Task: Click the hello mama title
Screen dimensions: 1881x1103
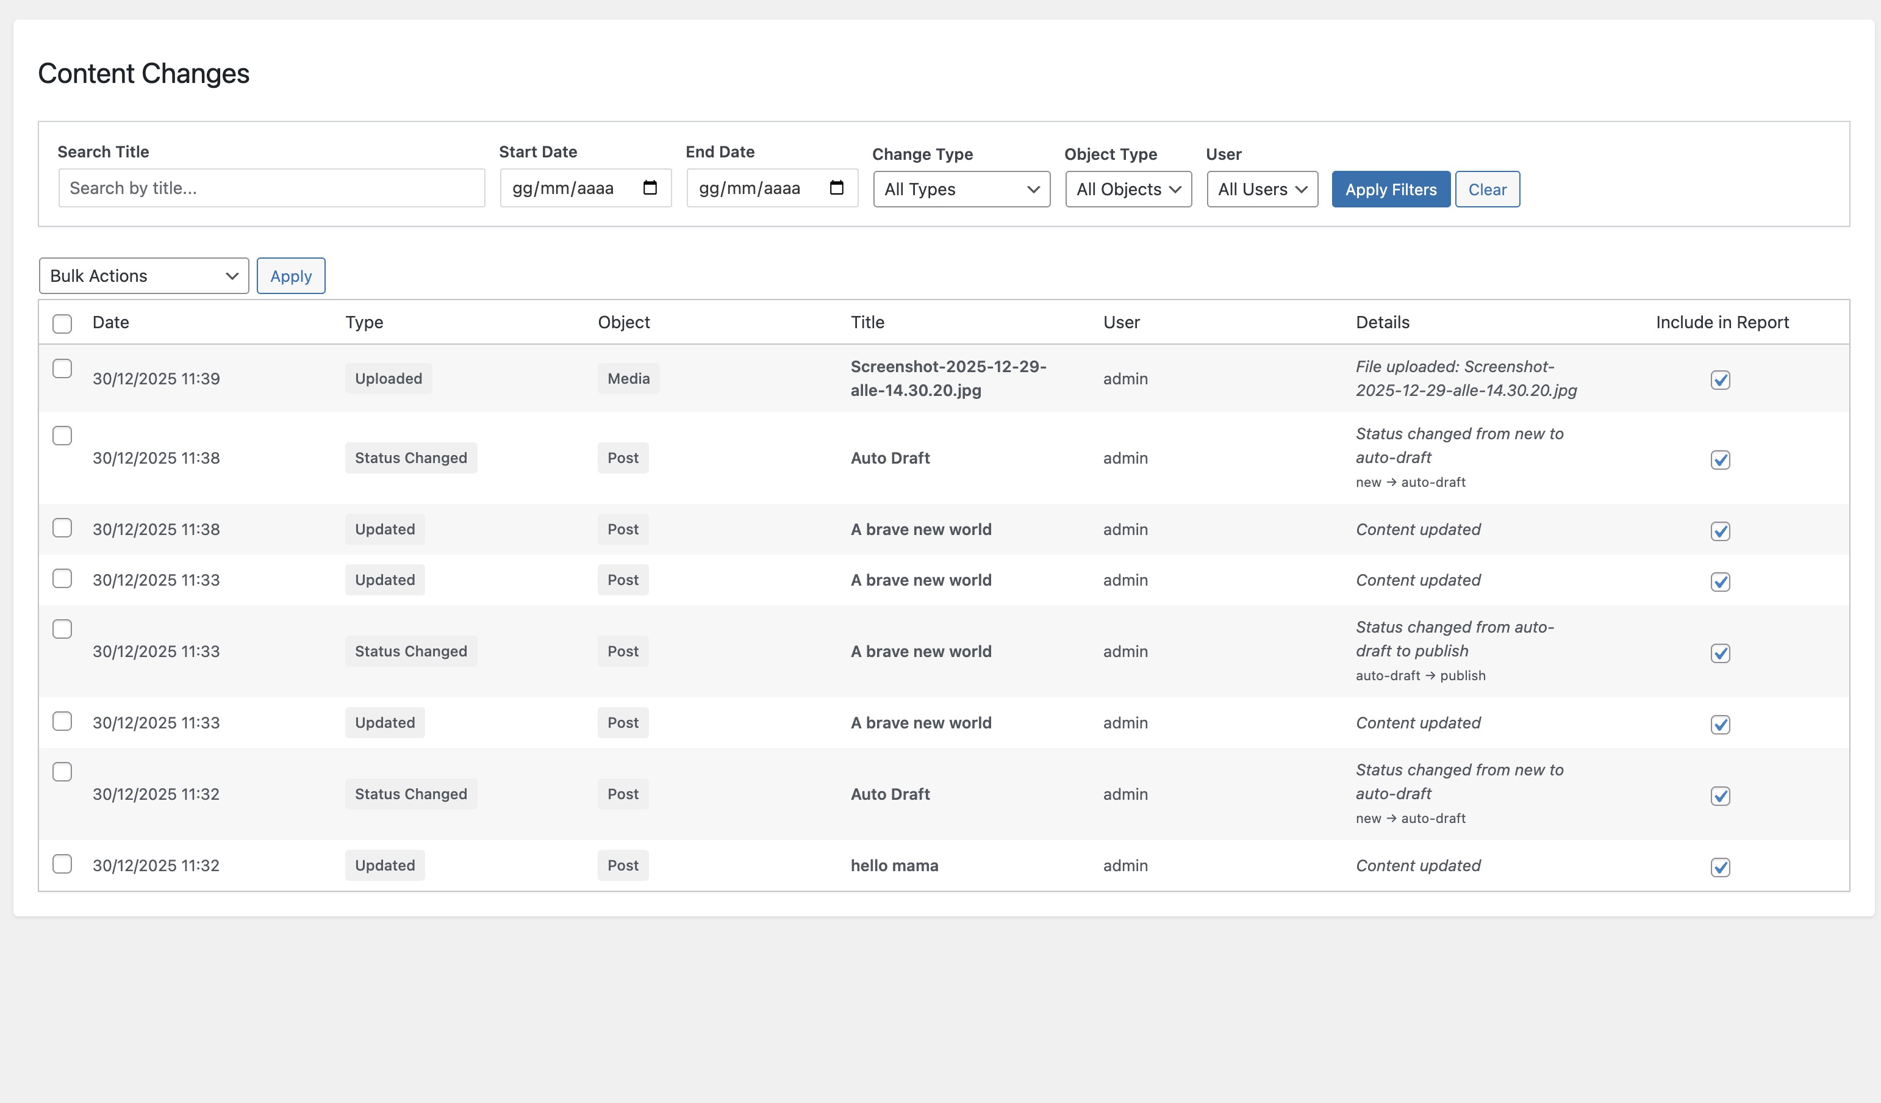Action: (x=894, y=866)
